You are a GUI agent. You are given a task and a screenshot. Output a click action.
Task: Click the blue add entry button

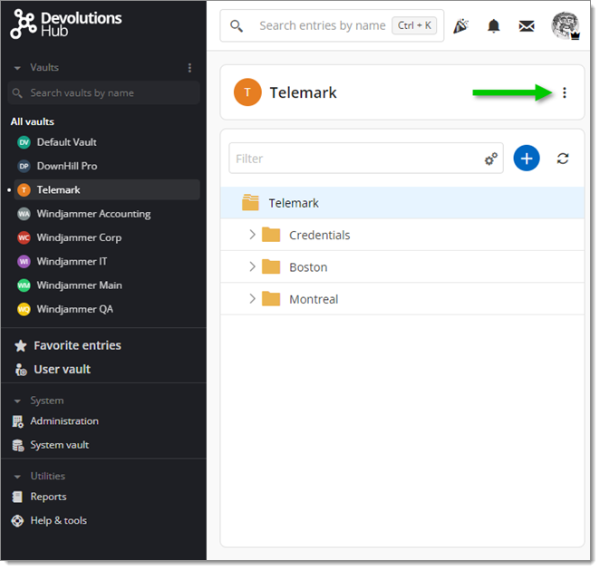point(527,159)
